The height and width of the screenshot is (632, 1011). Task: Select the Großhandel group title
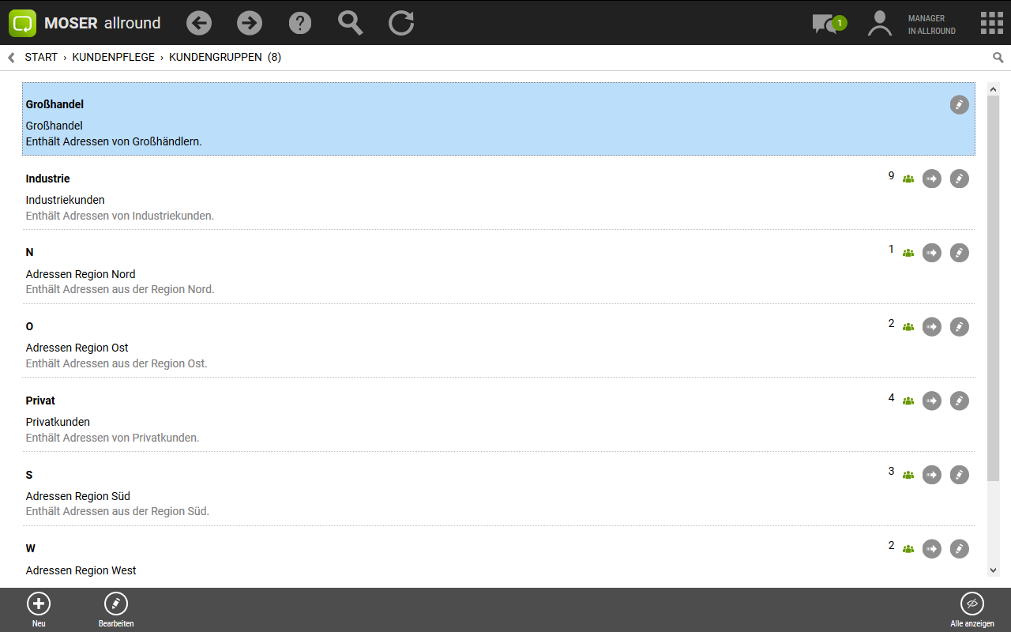[x=54, y=104]
